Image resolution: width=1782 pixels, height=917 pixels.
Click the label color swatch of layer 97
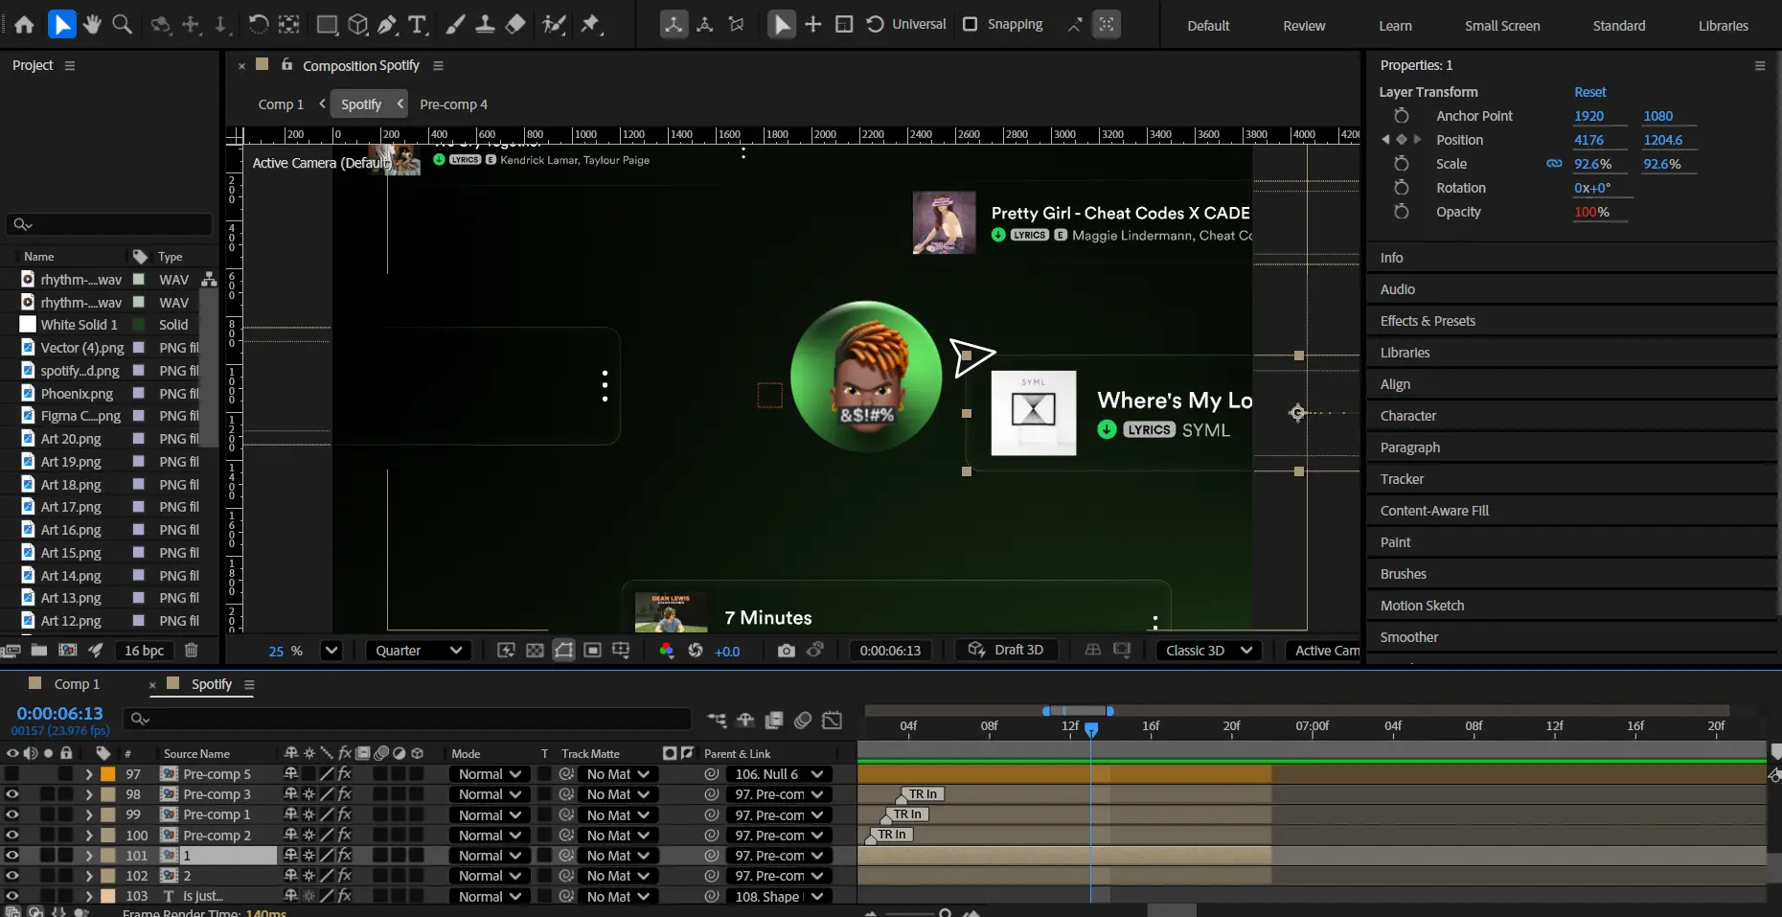(108, 774)
